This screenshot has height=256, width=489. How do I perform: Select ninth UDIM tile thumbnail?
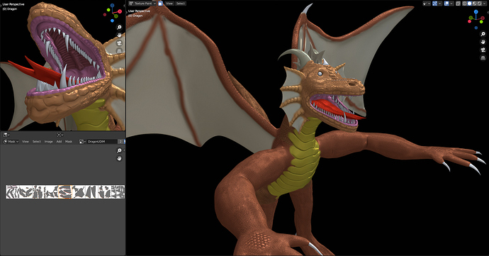point(118,191)
